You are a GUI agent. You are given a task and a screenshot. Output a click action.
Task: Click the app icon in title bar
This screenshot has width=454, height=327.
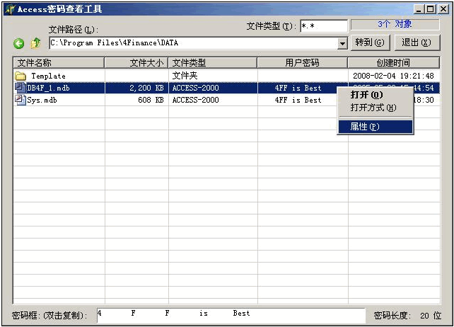[9, 9]
